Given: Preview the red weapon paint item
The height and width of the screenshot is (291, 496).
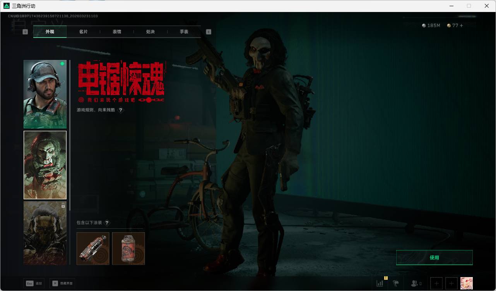Looking at the screenshot, I should coord(93,248).
